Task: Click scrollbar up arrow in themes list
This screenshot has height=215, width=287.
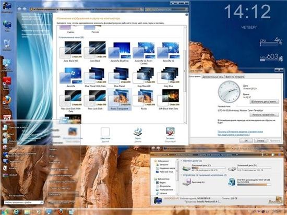Action: pyautogui.click(x=185, y=27)
